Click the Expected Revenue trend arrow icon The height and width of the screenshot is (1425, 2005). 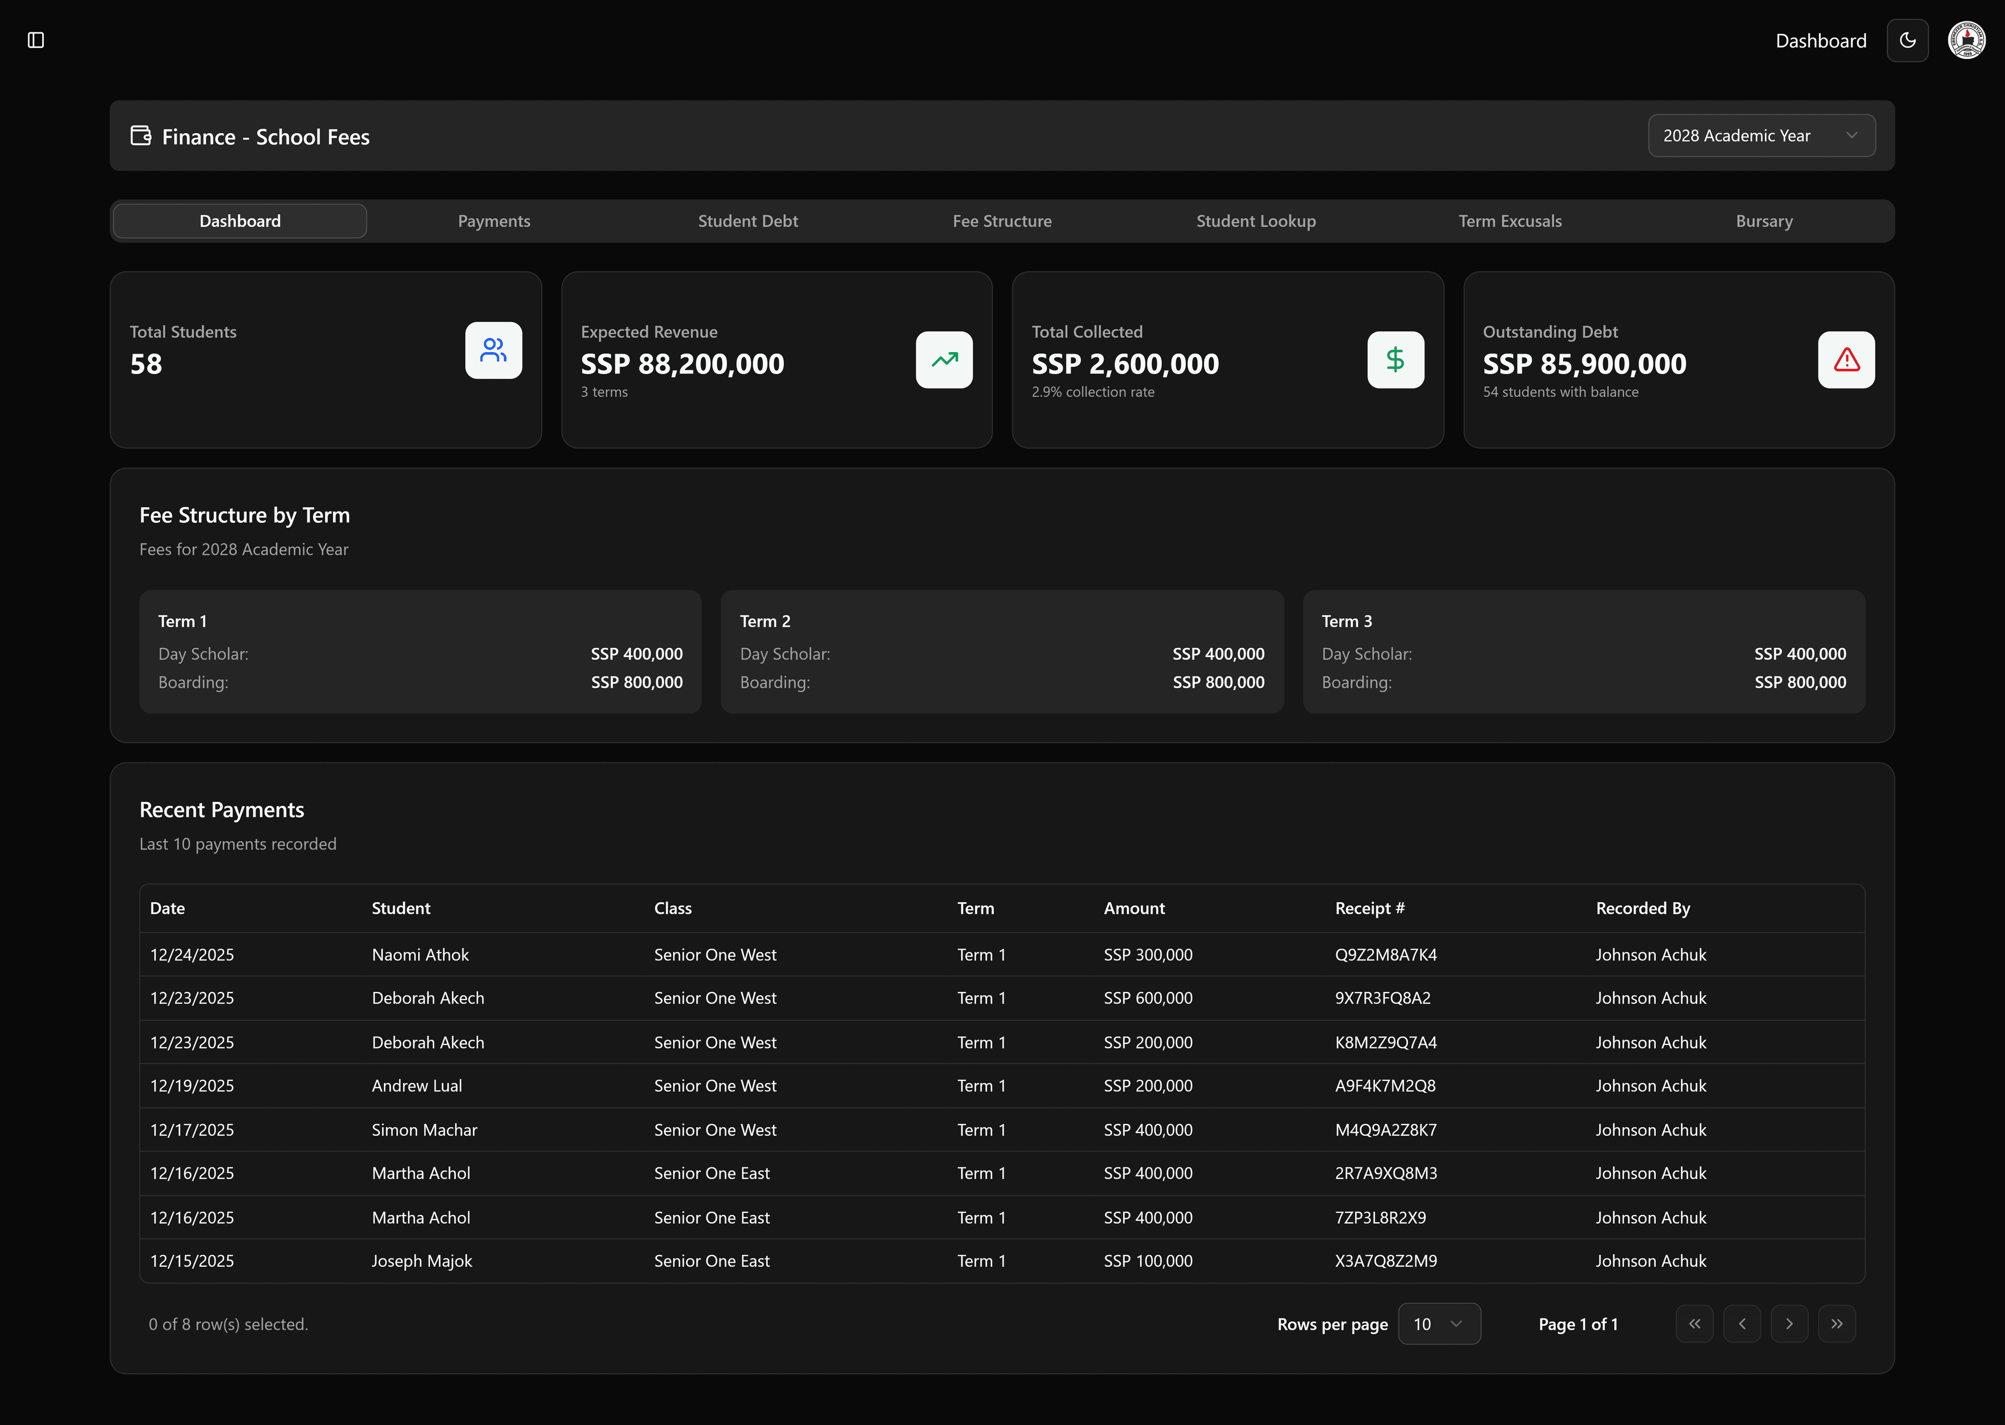[943, 360]
